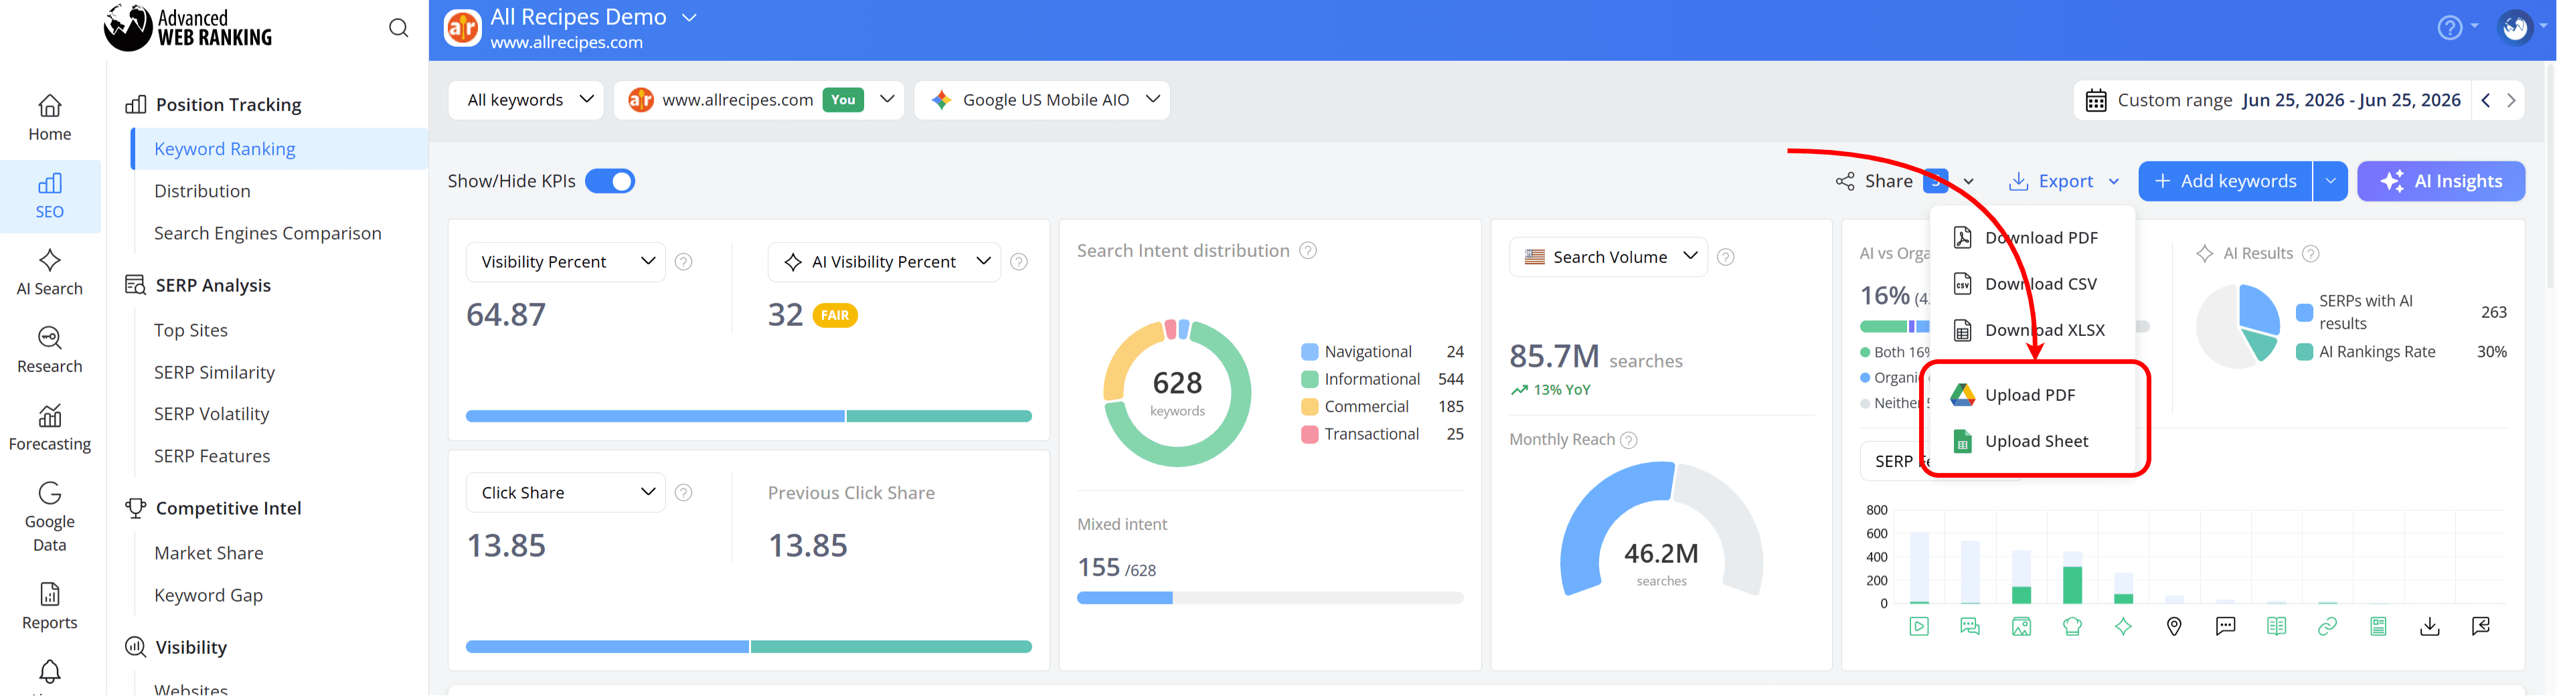Click the Click Share progress bar

(750, 647)
